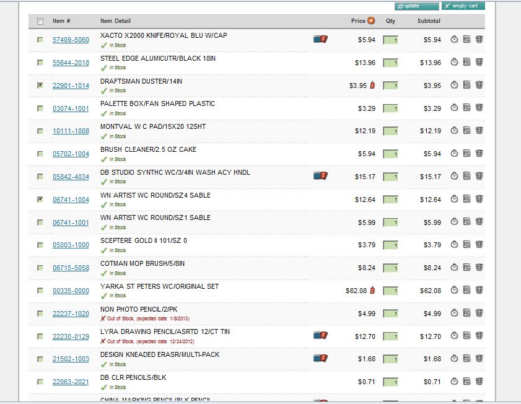Image resolution: width=521 pixels, height=404 pixels.
Task: Click the stopwatch icon for NON PHOTO PENCIL
Action: click(x=454, y=313)
